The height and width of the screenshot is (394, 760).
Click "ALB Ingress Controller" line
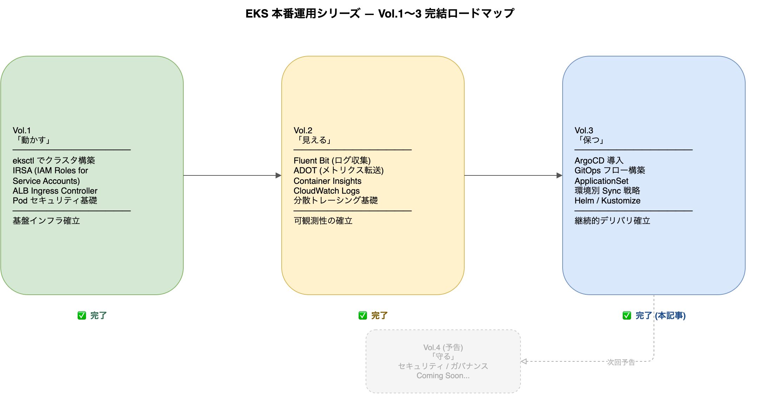coord(55,191)
